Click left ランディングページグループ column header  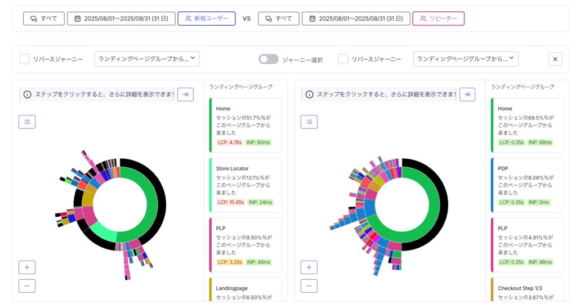click(240, 87)
